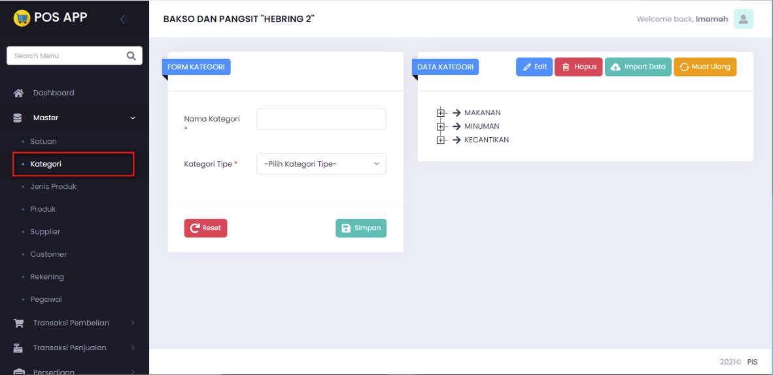Image resolution: width=773 pixels, height=375 pixels.
Task: Expand the KECANTIKAN category tree node
Action: point(441,140)
